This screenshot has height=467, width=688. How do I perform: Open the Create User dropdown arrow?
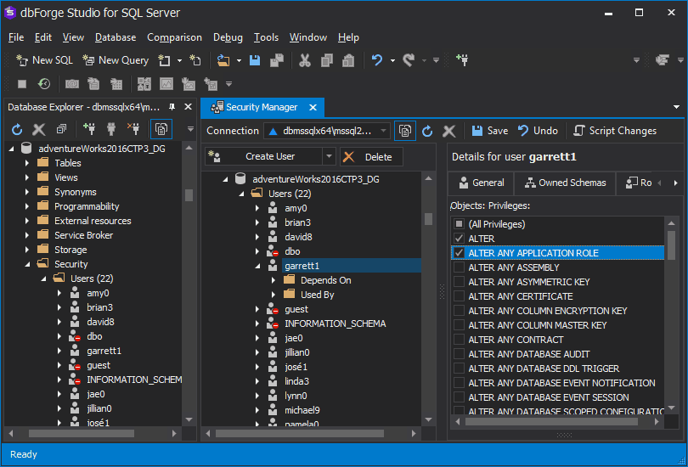329,156
